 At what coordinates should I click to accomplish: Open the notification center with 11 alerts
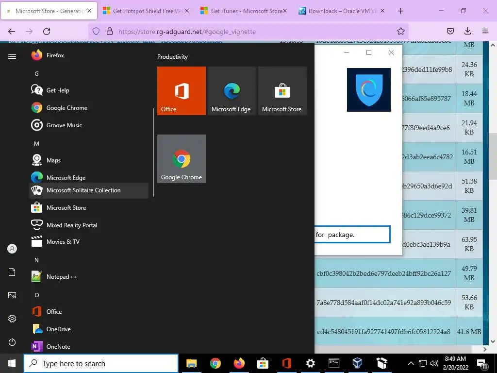click(482, 363)
